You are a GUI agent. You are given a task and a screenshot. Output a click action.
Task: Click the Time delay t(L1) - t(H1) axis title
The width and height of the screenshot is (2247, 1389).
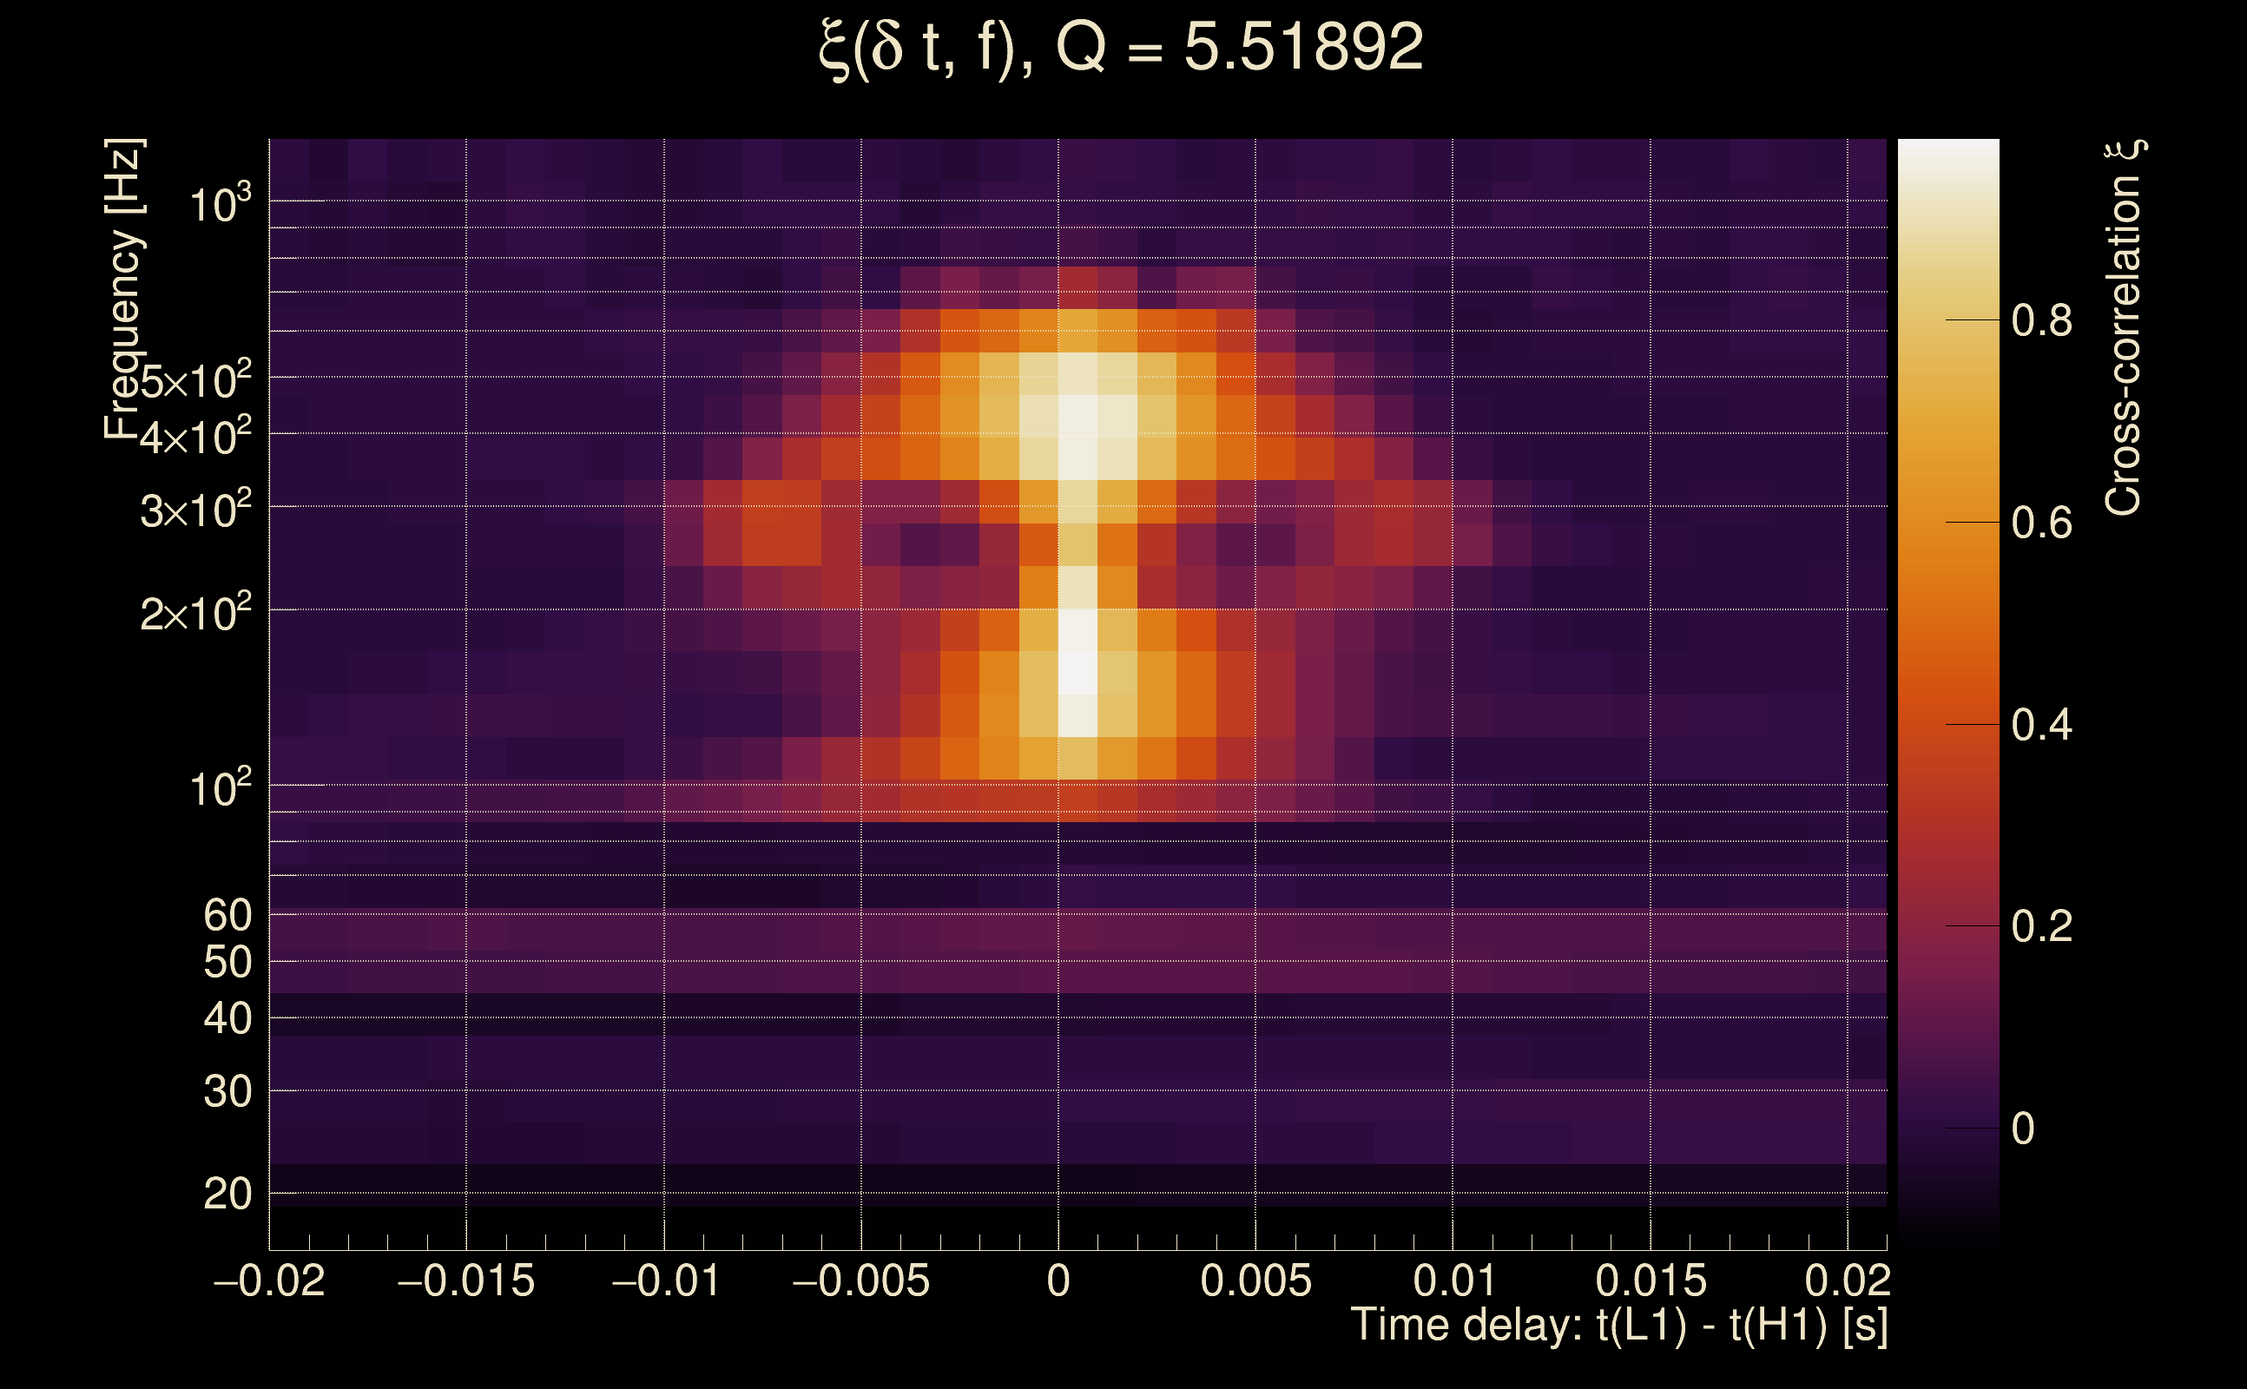(1618, 1326)
